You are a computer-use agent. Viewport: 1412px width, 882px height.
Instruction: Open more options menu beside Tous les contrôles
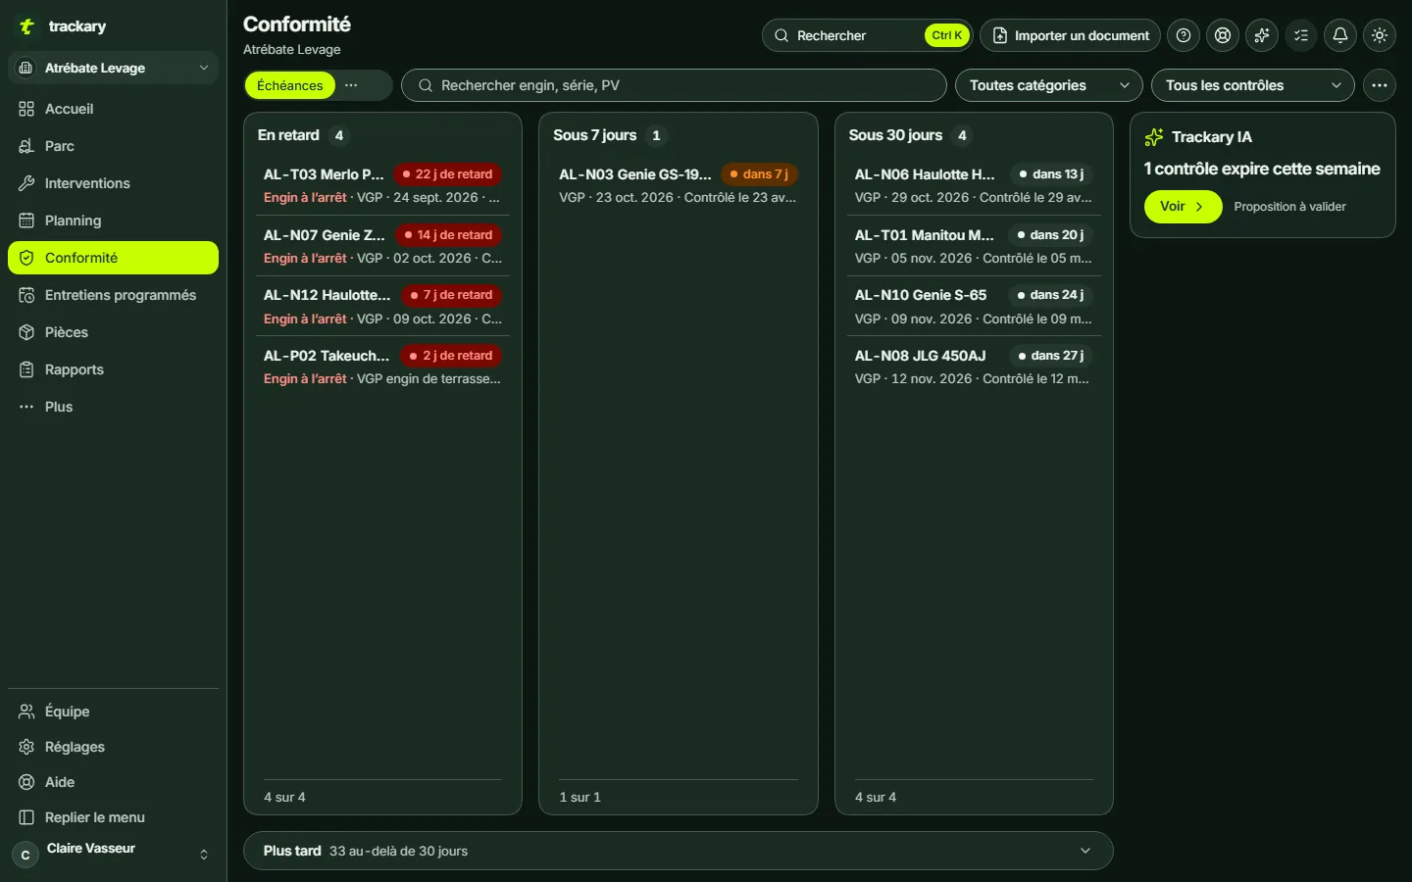[x=1380, y=85]
